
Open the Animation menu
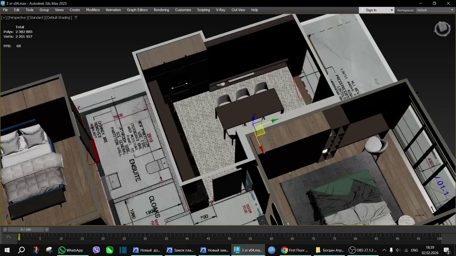tap(113, 10)
